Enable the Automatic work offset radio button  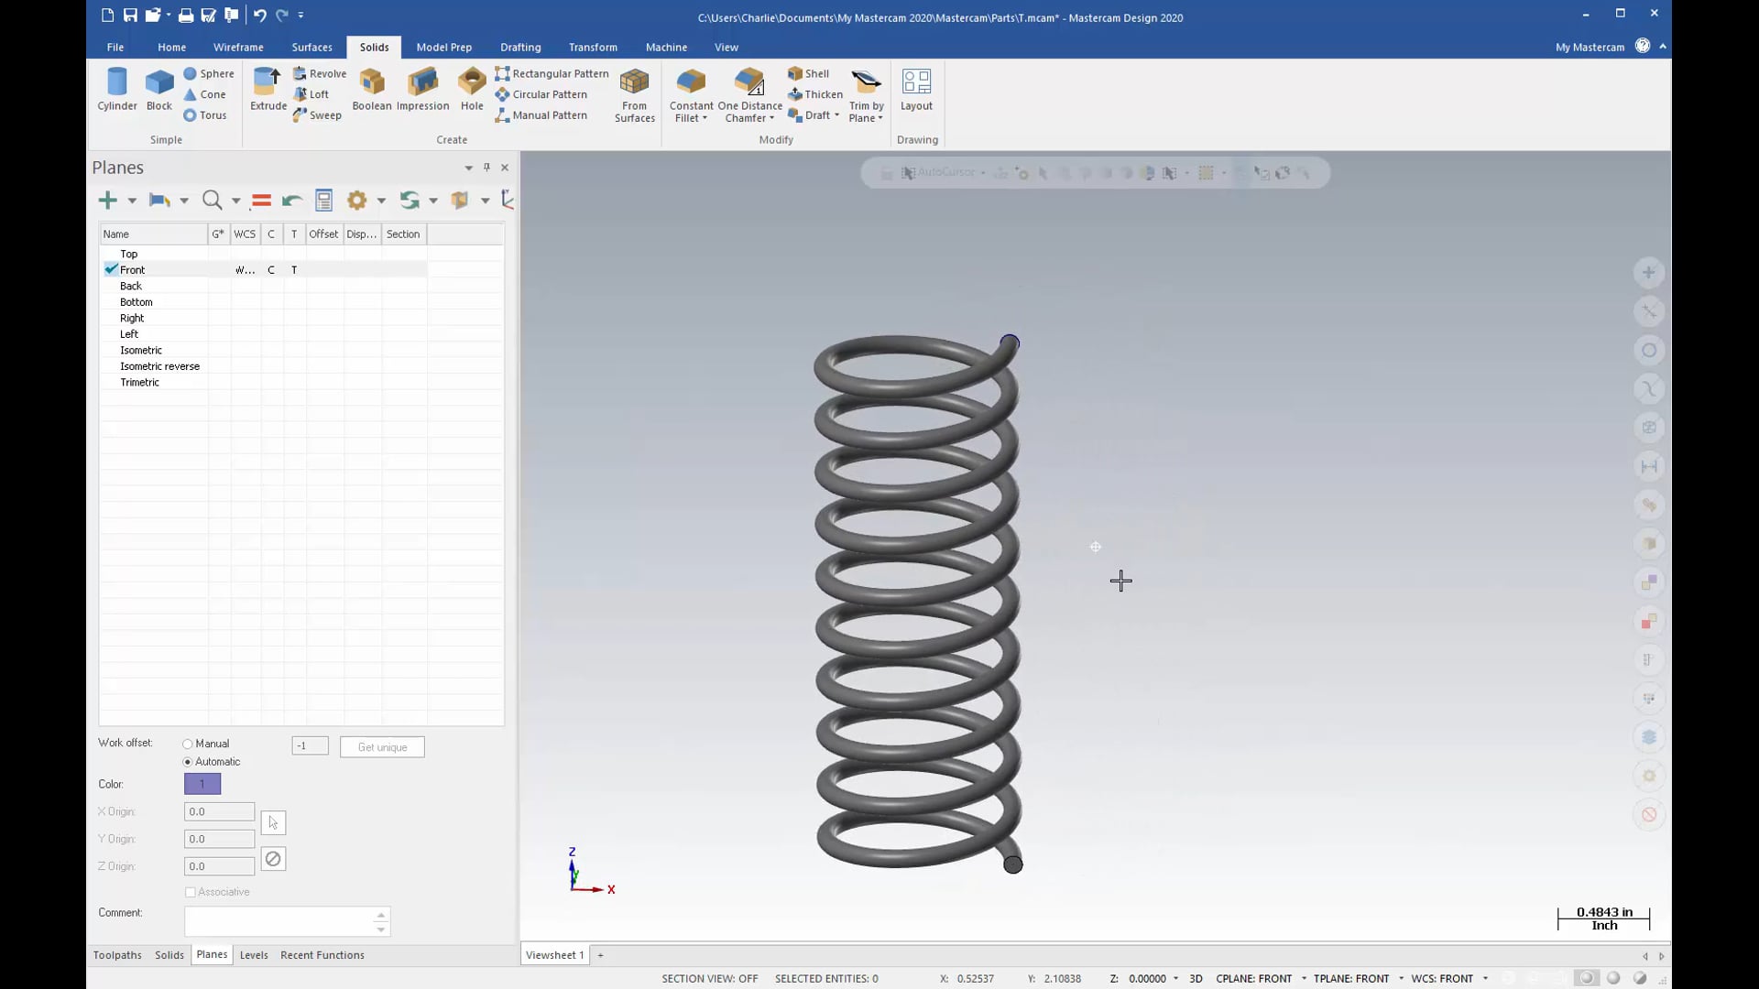[187, 762]
